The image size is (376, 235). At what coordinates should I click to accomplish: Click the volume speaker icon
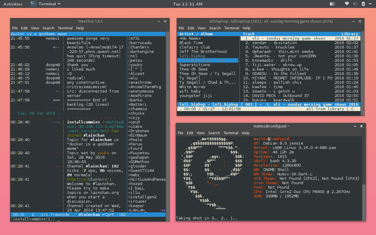(355, 4)
